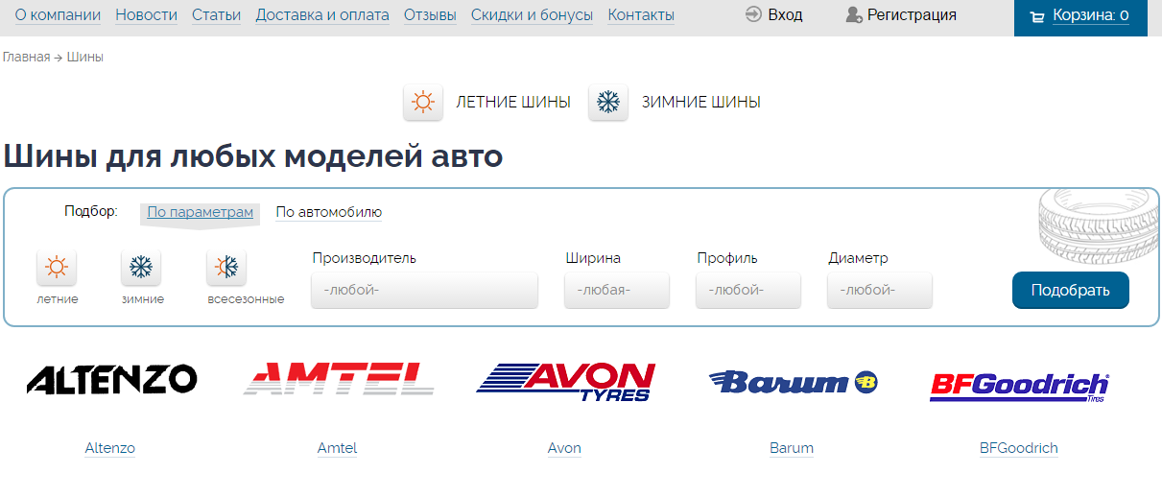Click the Регистрация link
The height and width of the screenshot is (497, 1162).
[912, 15]
